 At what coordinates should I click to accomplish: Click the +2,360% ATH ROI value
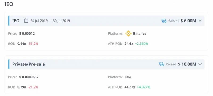click(142, 44)
